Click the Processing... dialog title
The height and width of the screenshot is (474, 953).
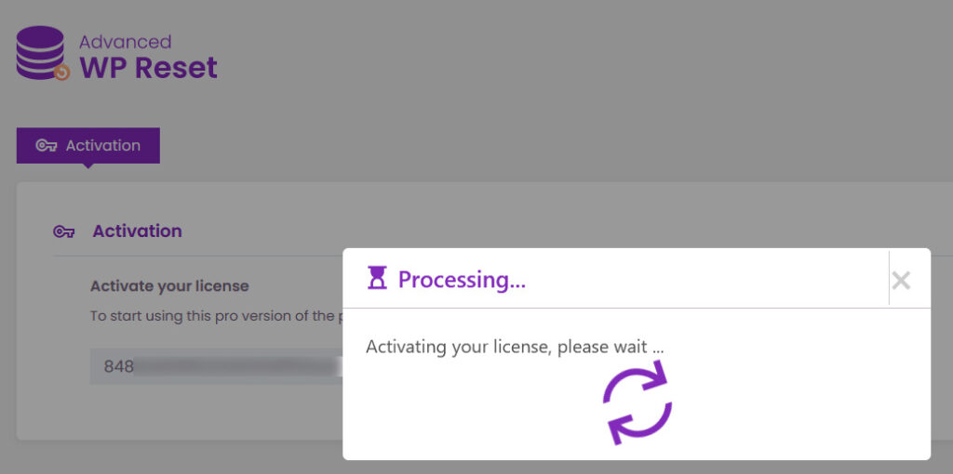(x=462, y=280)
